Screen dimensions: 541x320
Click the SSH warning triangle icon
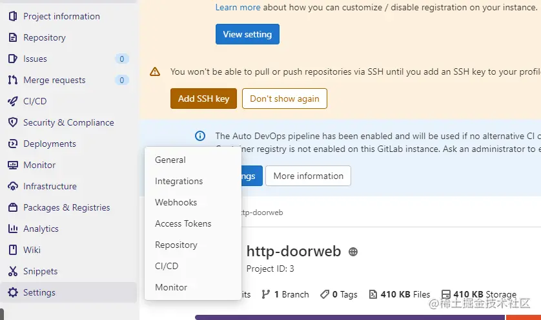tap(155, 71)
